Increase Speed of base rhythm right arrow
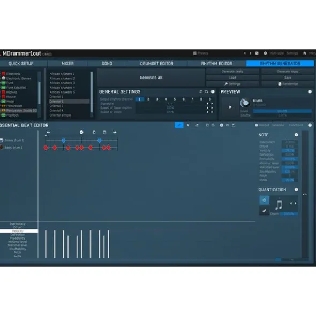Screen dimensions: 316x316 click(212, 108)
